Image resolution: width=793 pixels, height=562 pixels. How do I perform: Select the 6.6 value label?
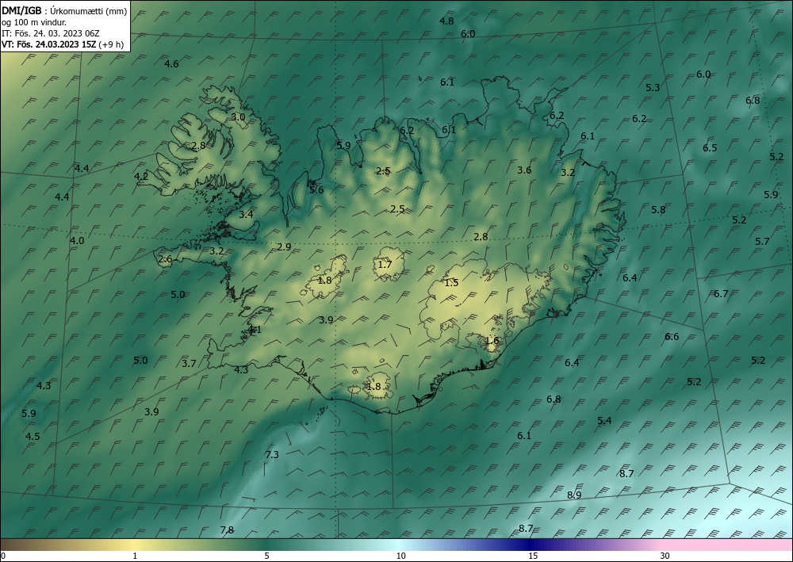[x=672, y=337]
